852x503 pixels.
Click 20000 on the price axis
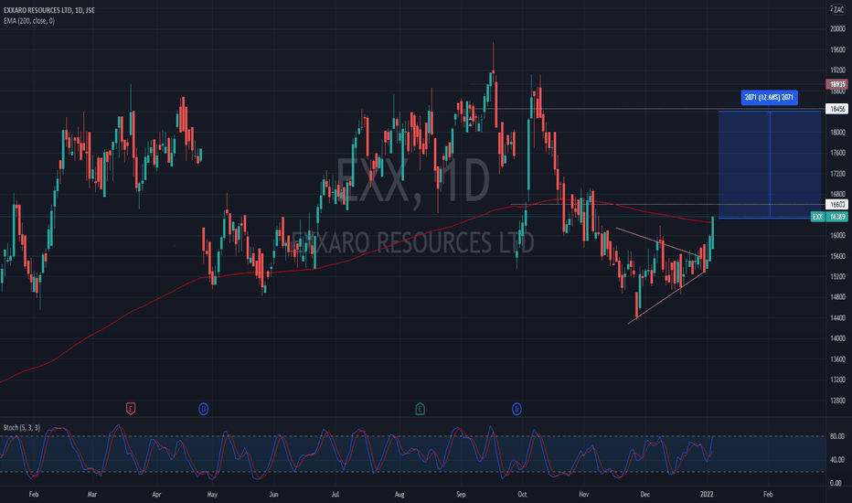[x=837, y=29]
